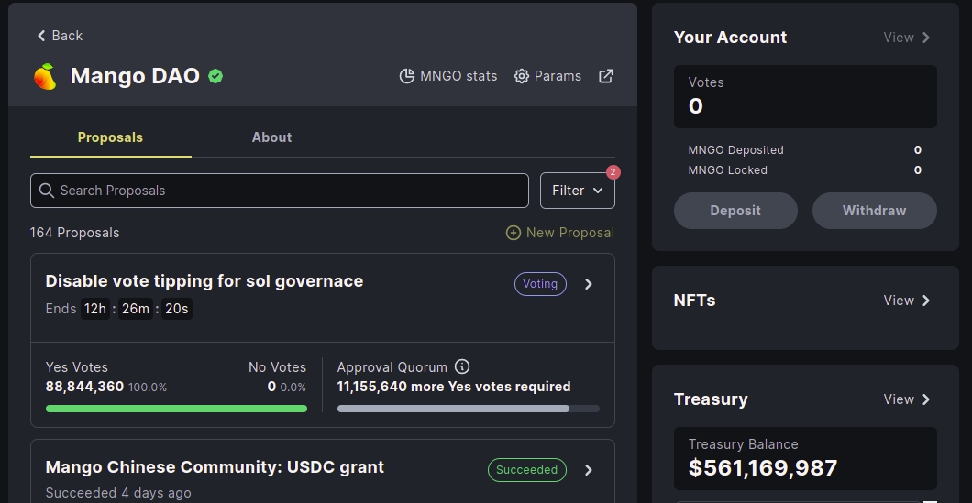View Your Account details

point(907,38)
